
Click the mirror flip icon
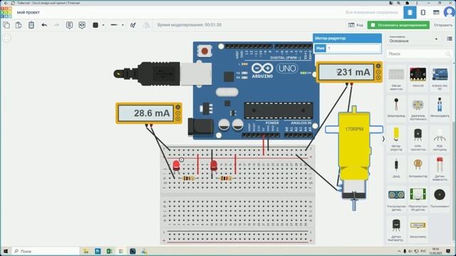pyautogui.click(x=146, y=26)
